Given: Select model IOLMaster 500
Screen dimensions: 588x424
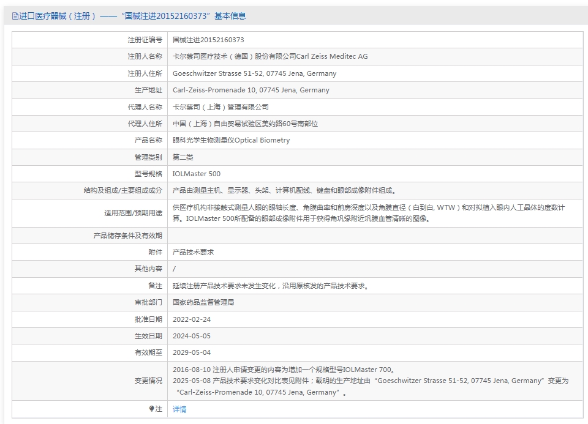Looking at the screenshot, I should [197, 174].
